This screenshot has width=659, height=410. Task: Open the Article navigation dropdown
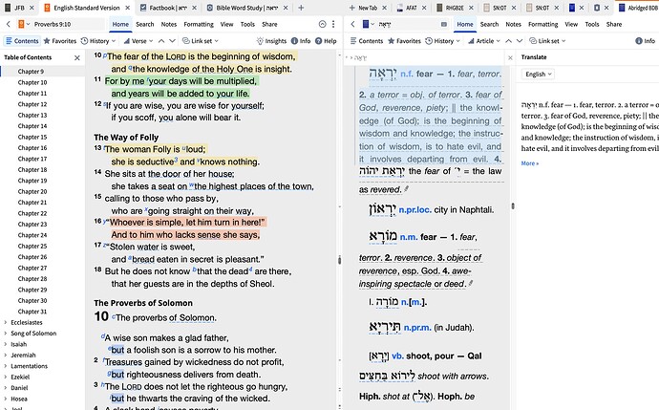click(484, 41)
